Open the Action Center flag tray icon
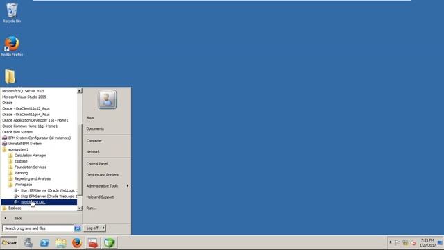The width and height of the screenshot is (444, 250). (398, 243)
